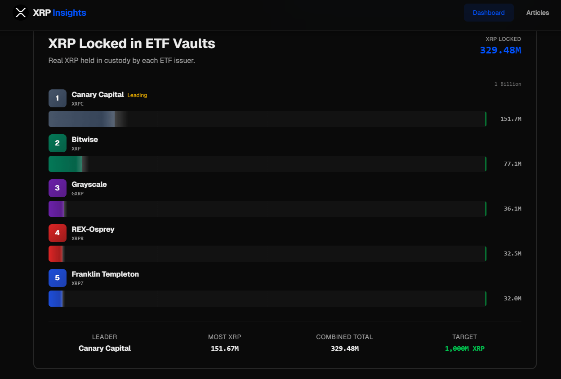Click the Combined Total 329.48M stat
This screenshot has width=561, height=379.
344,348
